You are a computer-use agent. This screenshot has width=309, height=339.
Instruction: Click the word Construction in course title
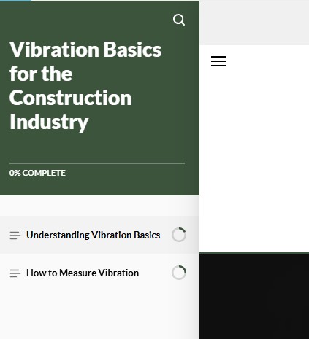tap(71, 98)
